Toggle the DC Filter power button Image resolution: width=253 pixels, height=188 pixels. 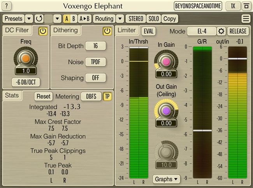click(43, 31)
